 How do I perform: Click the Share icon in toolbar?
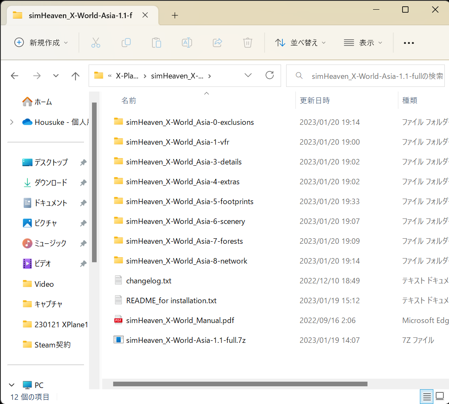tap(218, 43)
